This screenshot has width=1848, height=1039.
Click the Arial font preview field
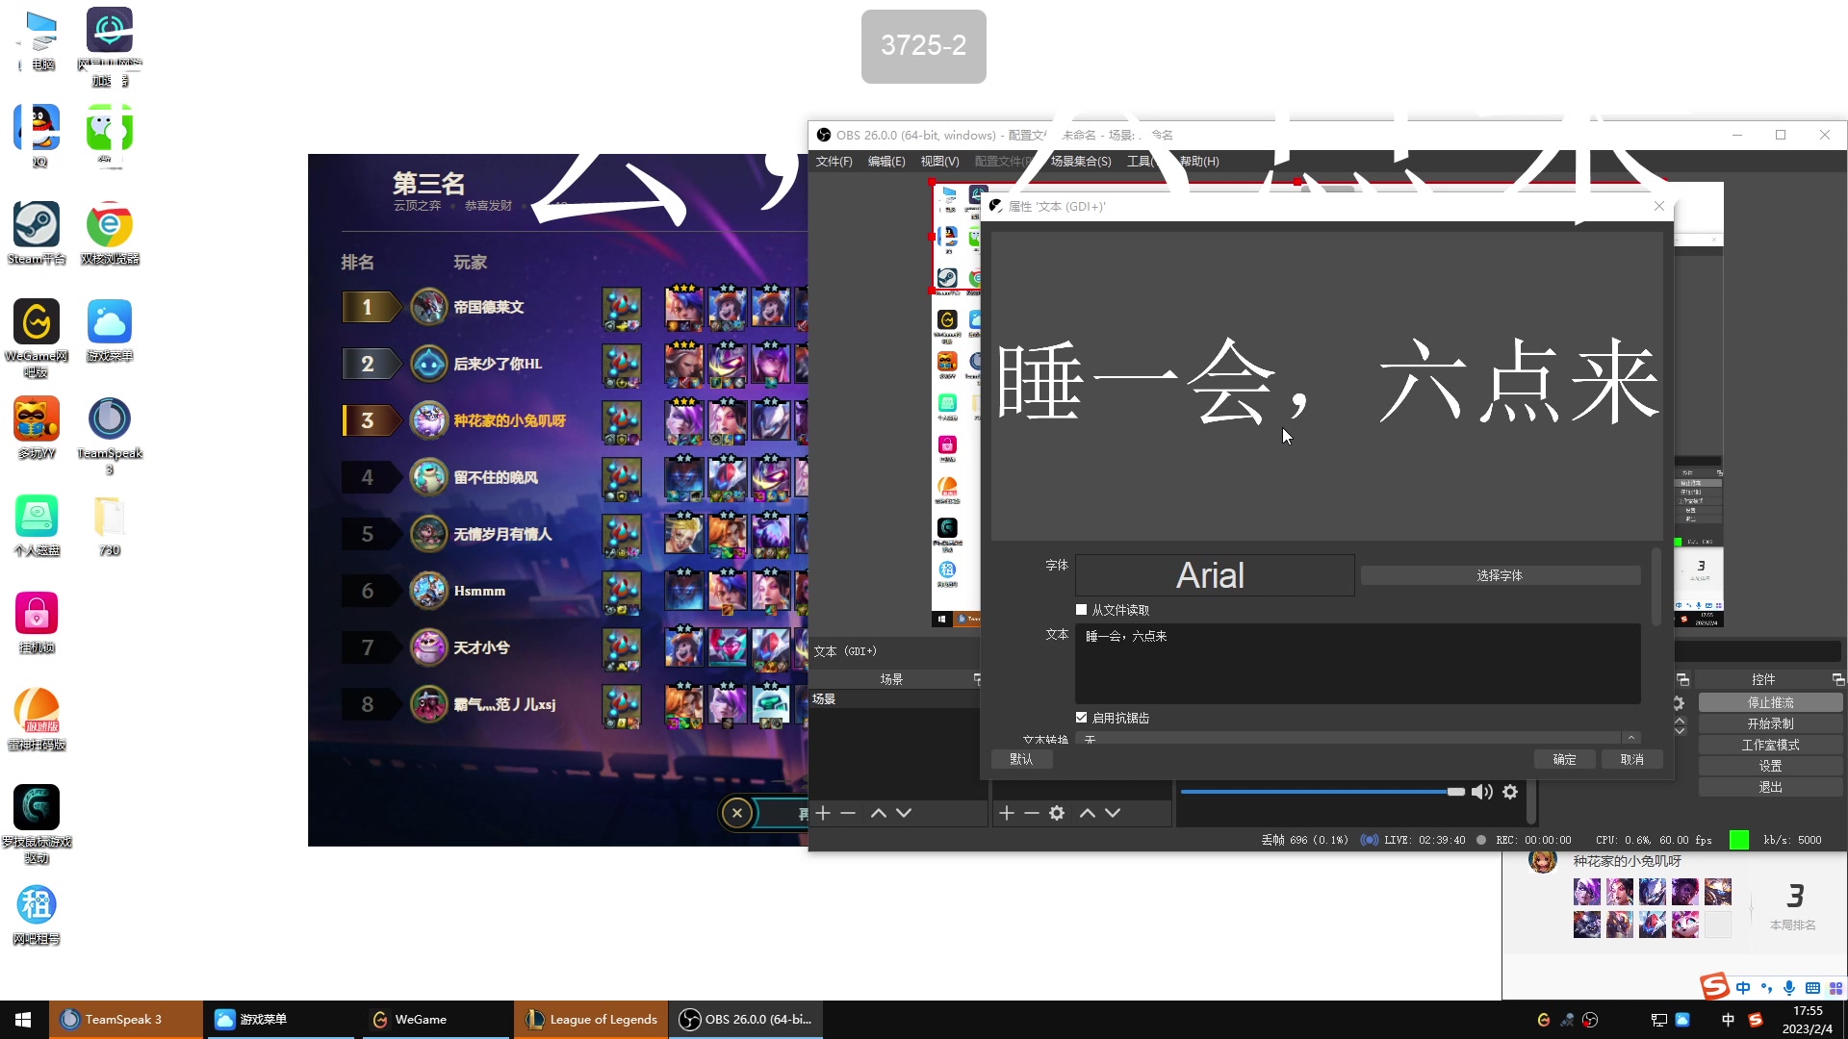pyautogui.click(x=1215, y=575)
